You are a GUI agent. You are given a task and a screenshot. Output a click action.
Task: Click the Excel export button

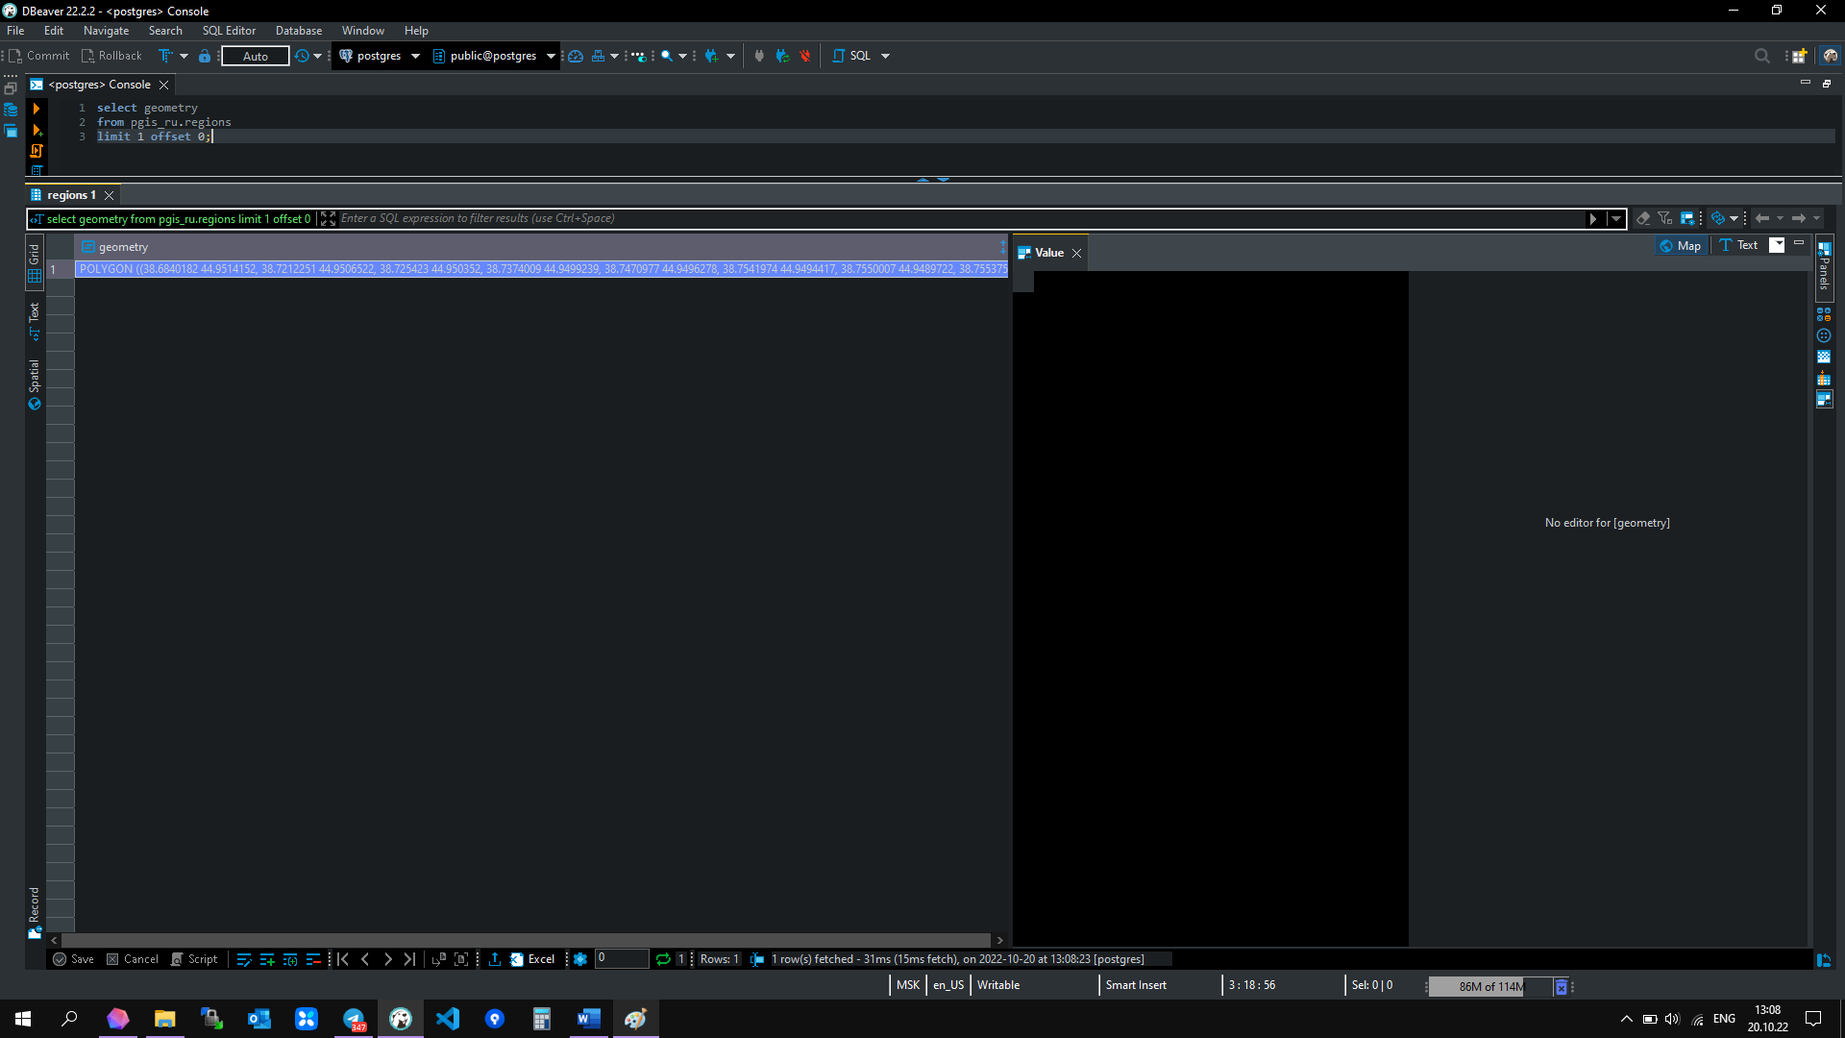pyautogui.click(x=533, y=959)
